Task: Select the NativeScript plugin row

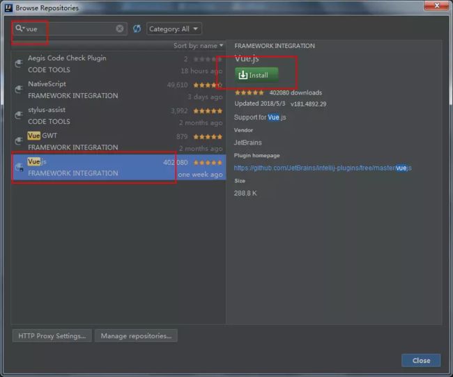Action: tap(118, 90)
